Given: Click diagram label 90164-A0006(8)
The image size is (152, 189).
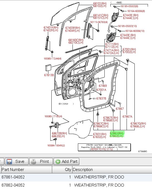Looking at the screenshot, I should (136, 11).
